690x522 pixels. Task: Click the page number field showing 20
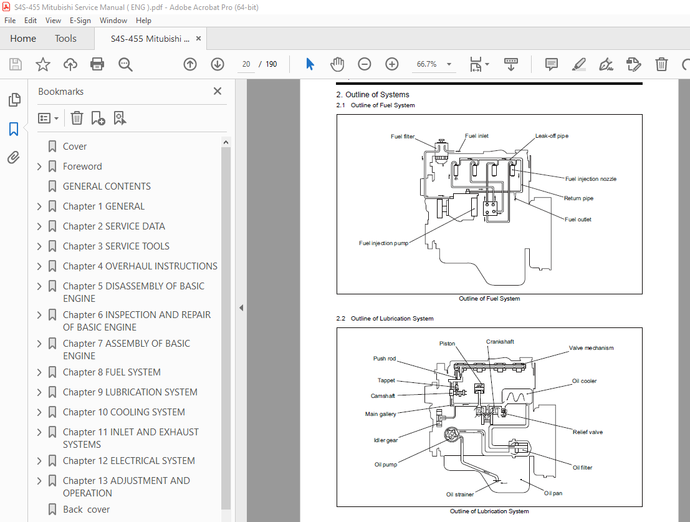click(246, 64)
